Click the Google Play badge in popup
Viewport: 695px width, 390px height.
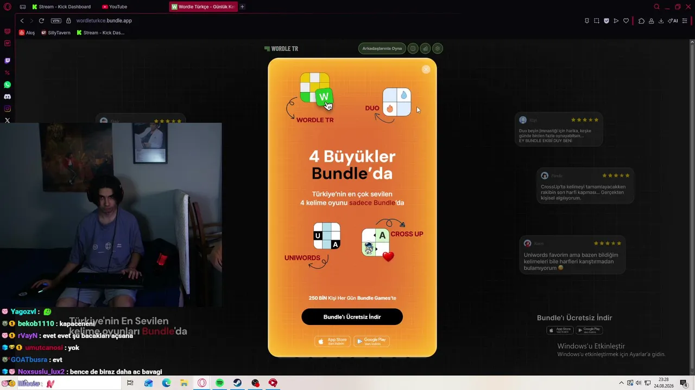pos(371,341)
